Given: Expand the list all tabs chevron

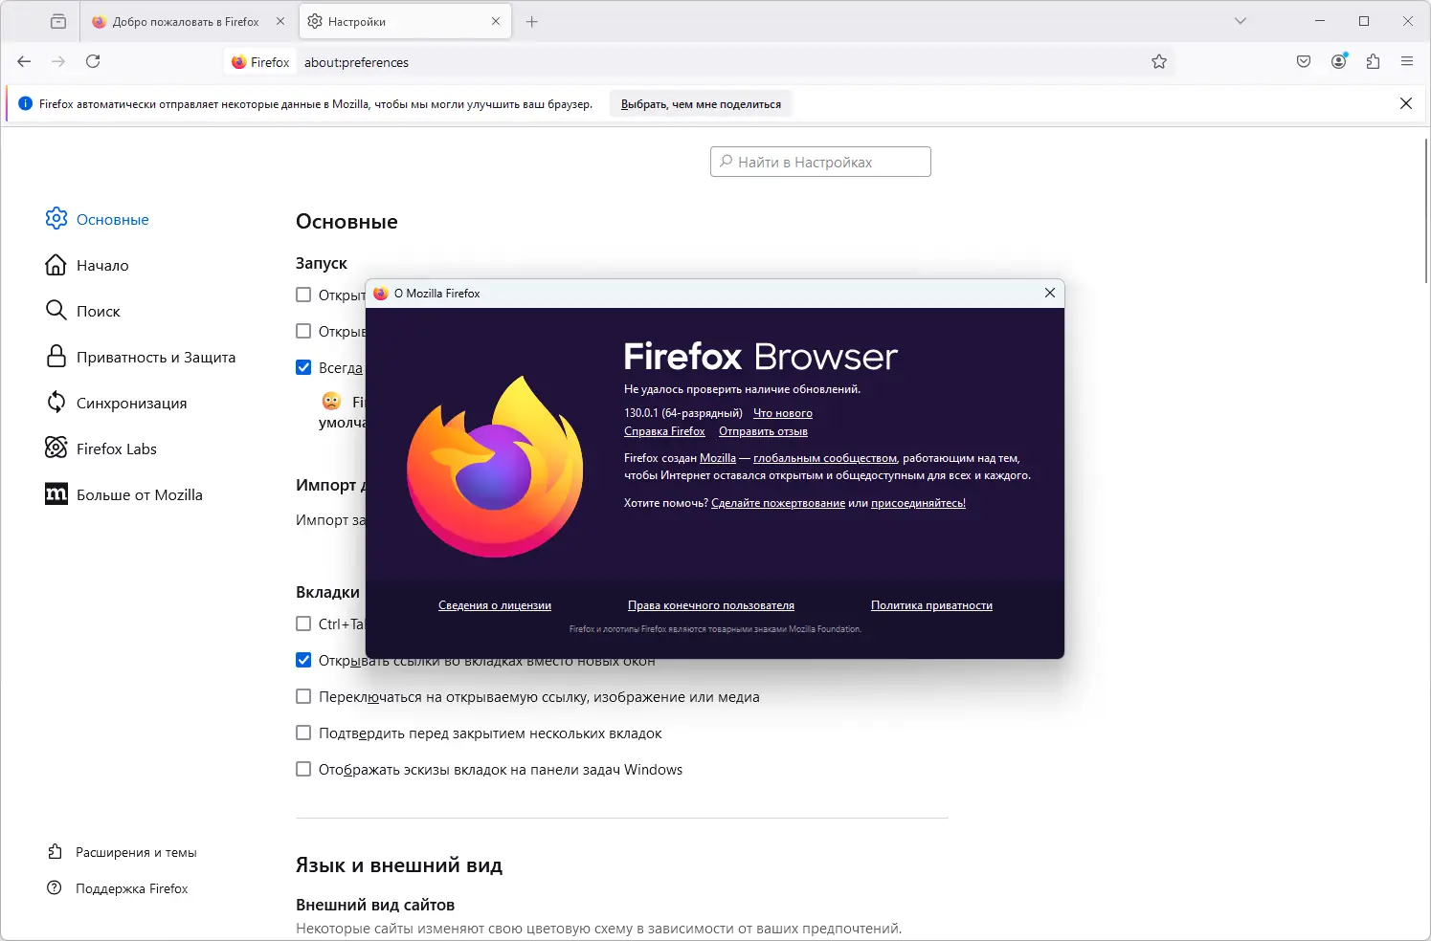Looking at the screenshot, I should pos(1241,21).
